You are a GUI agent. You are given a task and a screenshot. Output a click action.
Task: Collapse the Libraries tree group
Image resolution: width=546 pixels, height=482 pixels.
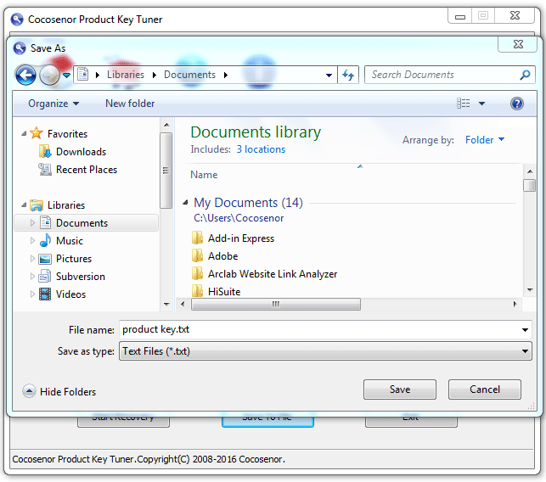tap(24, 205)
